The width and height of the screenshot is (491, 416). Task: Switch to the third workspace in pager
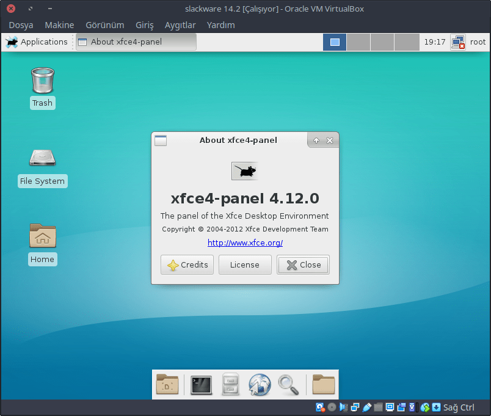382,42
